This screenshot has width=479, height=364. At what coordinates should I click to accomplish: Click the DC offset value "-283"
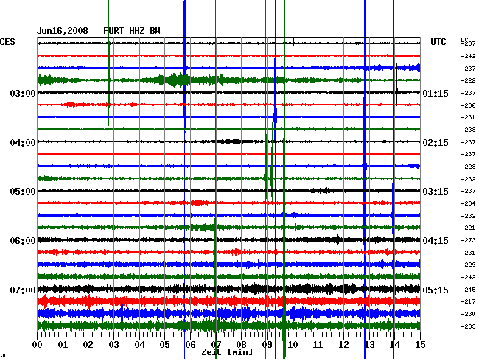468,326
